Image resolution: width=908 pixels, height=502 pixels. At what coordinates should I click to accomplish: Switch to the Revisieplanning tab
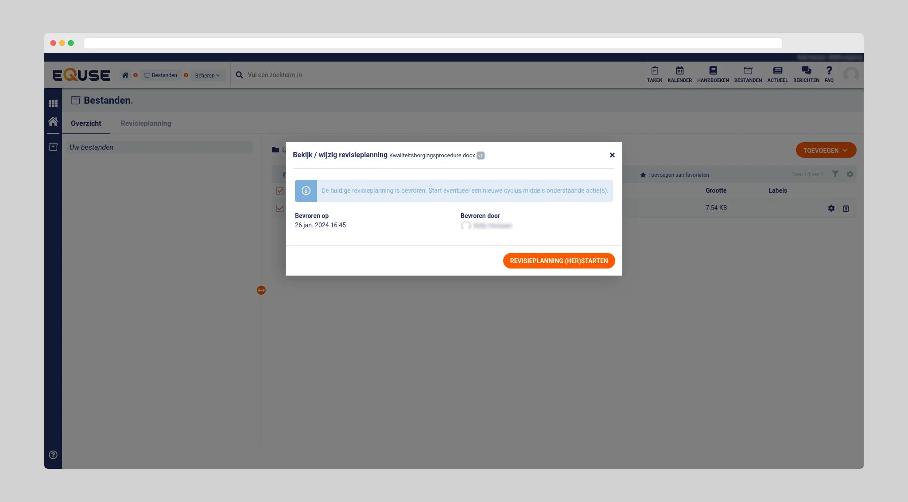click(146, 123)
